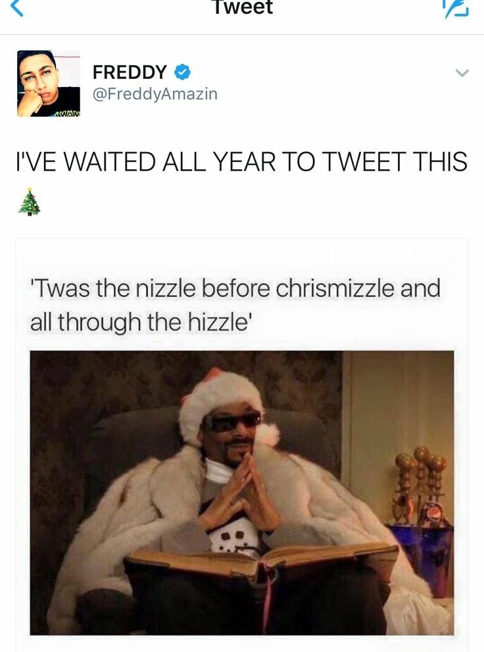Image resolution: width=484 pixels, height=652 pixels.
Task: Click the FREDDY display name
Action: point(130,72)
